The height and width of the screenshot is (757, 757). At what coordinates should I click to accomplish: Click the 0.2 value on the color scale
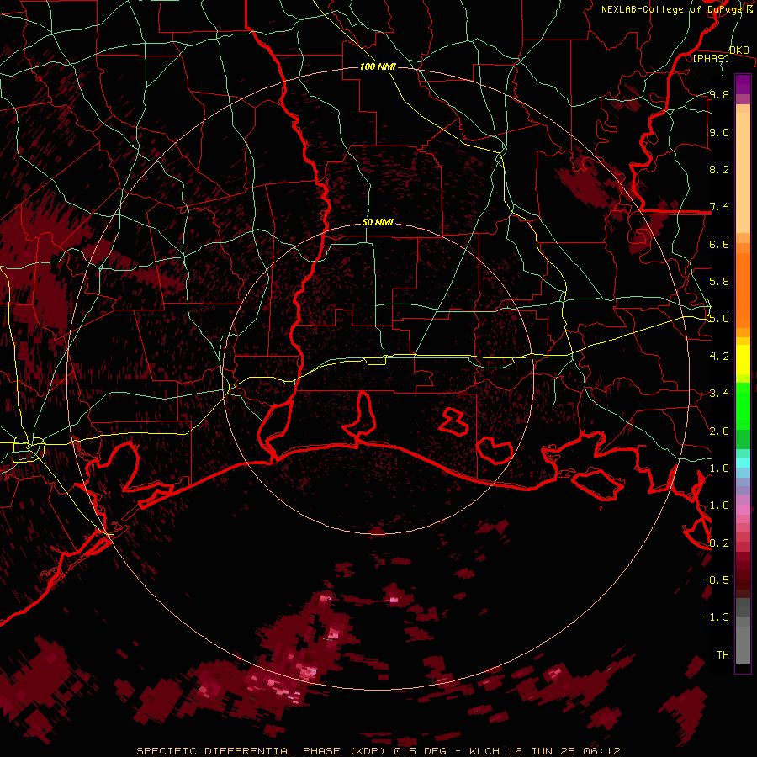pyautogui.click(x=719, y=543)
